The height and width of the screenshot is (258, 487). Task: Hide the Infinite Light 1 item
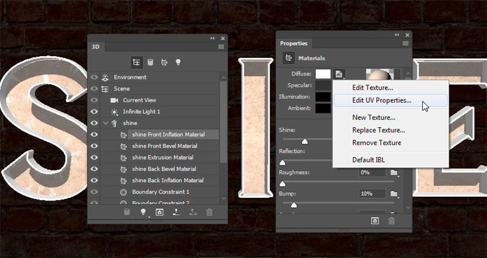click(94, 111)
